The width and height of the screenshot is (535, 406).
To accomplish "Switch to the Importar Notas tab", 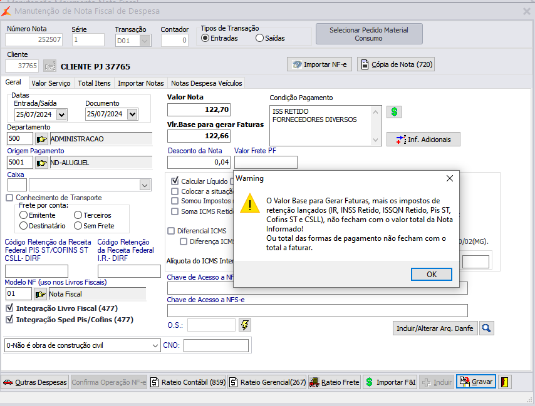I will coord(140,83).
